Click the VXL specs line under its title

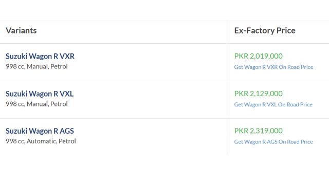(36, 104)
